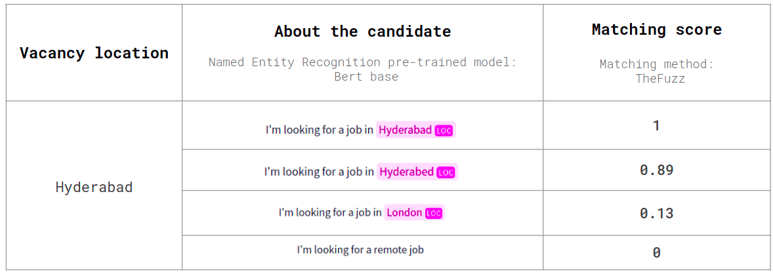Click the "Named Entity Recognition pre-trained model" subtitle
The image size is (773, 276).
(x=362, y=62)
